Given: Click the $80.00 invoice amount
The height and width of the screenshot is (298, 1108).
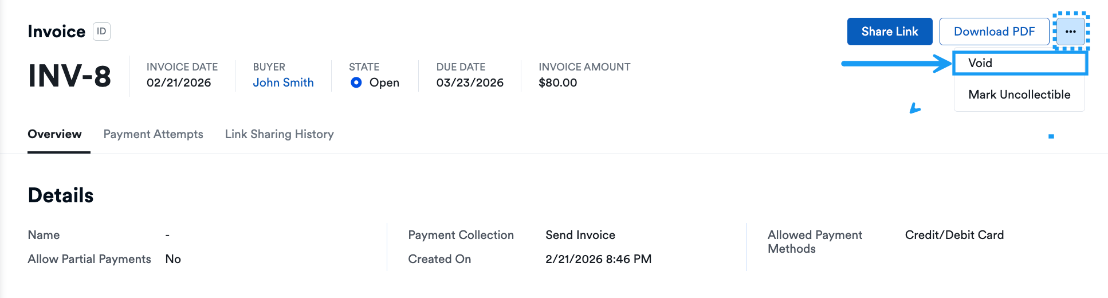Looking at the screenshot, I should coord(557,83).
